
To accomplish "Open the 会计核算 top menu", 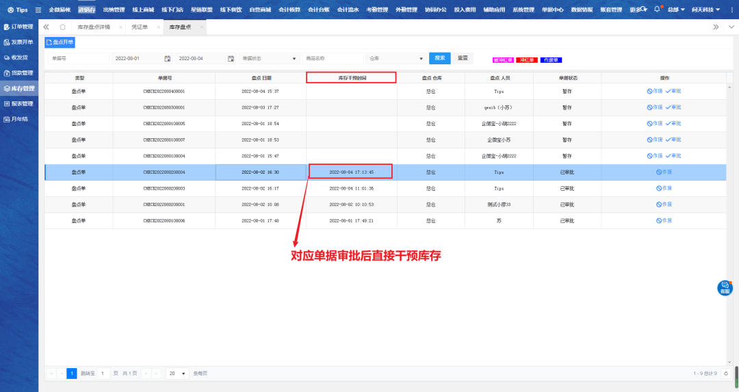I will (290, 10).
